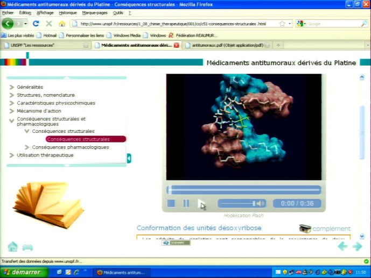Screen dimensions: 371x278
Task: Go to course home icon
Action: click(12, 247)
